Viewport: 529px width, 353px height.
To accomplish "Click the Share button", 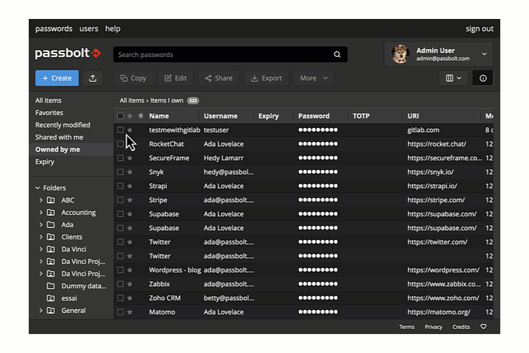I will point(219,78).
